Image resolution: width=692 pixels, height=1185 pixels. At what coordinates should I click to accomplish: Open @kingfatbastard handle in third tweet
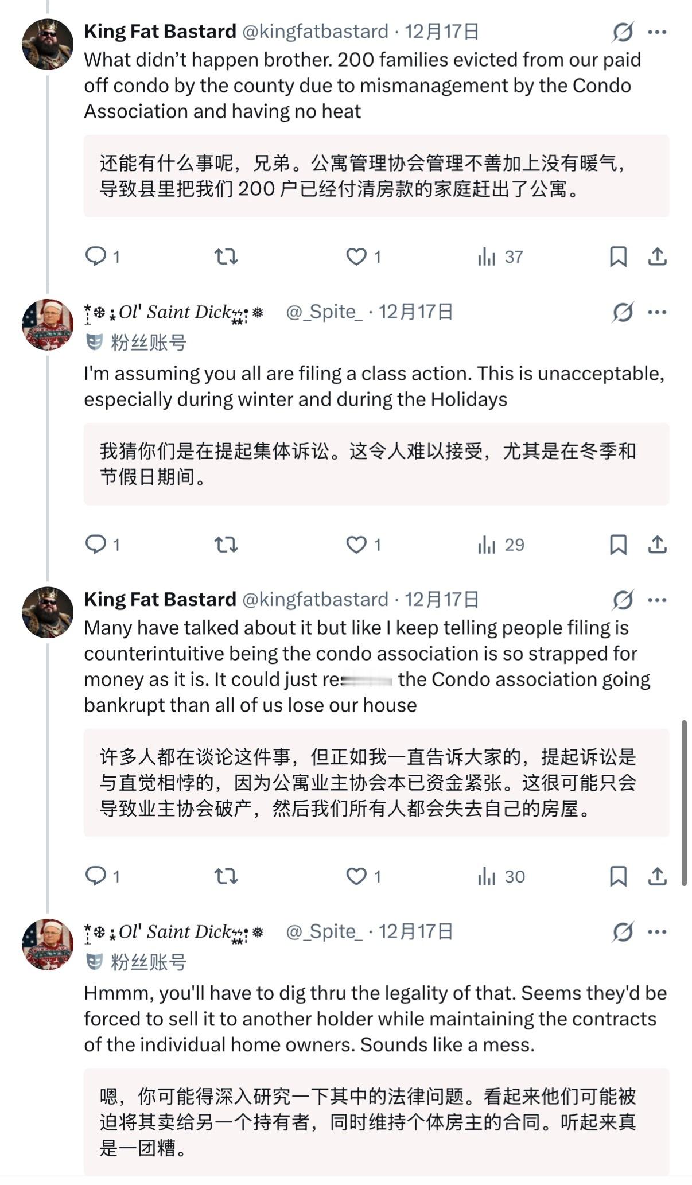tap(315, 599)
